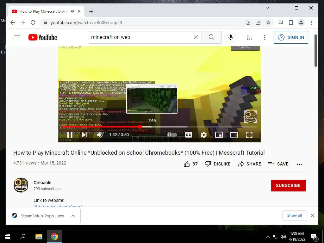
Task: Open the YouTube apps grid
Action: [x=250, y=37]
